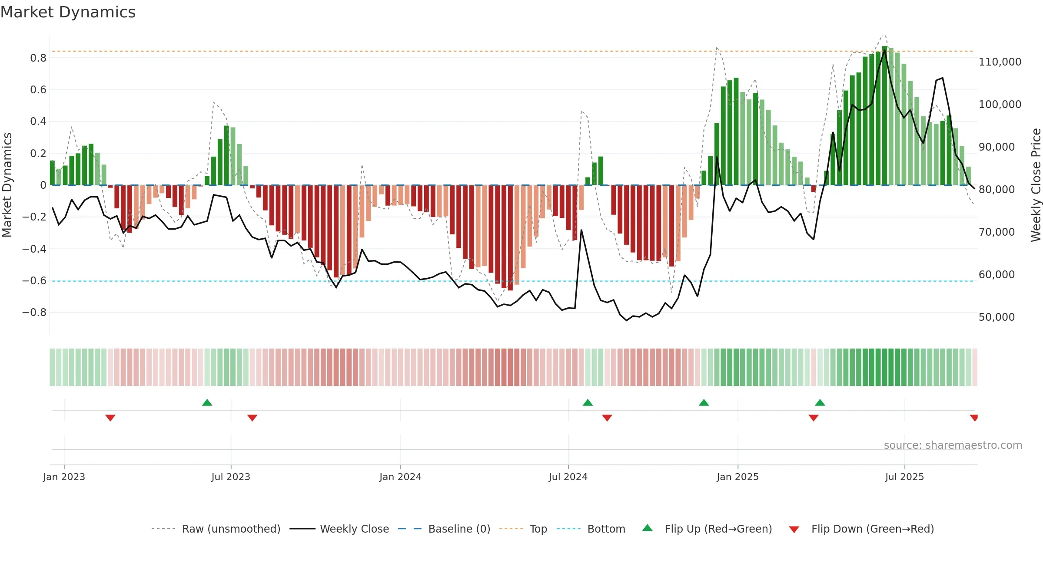Image resolution: width=1043 pixels, height=586 pixels.
Task: Select the Flip Down marker just after Jul 2023
Action: coord(252,418)
